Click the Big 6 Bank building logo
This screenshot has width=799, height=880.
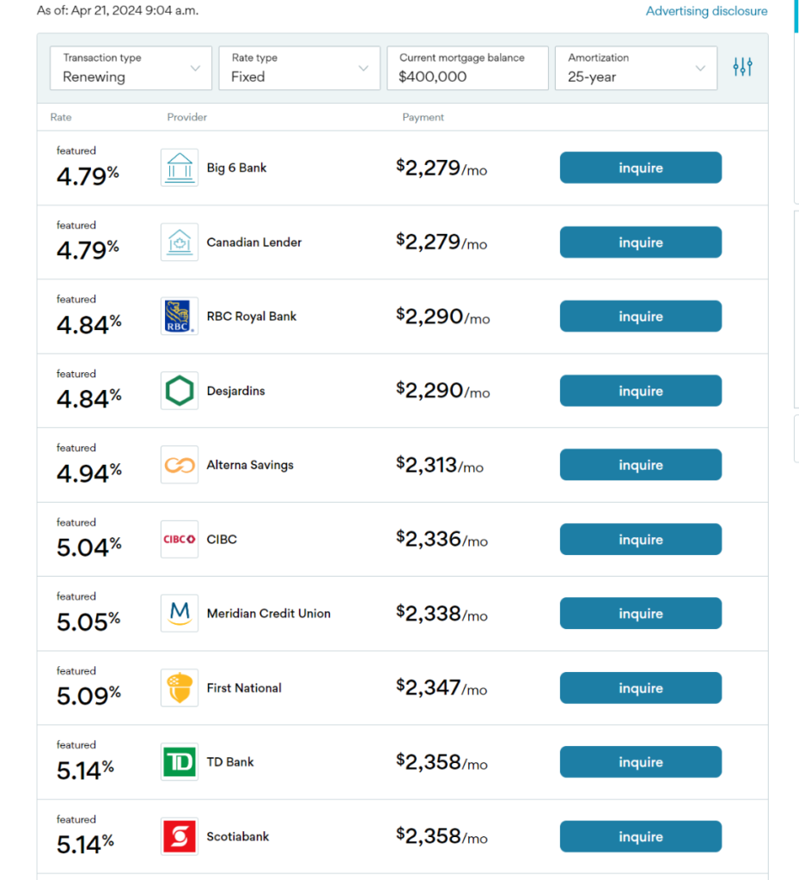point(179,168)
